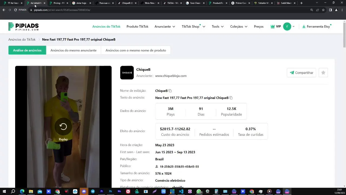Open WhatsApp from the taskbar
The image size is (346, 195).
(x=199, y=191)
